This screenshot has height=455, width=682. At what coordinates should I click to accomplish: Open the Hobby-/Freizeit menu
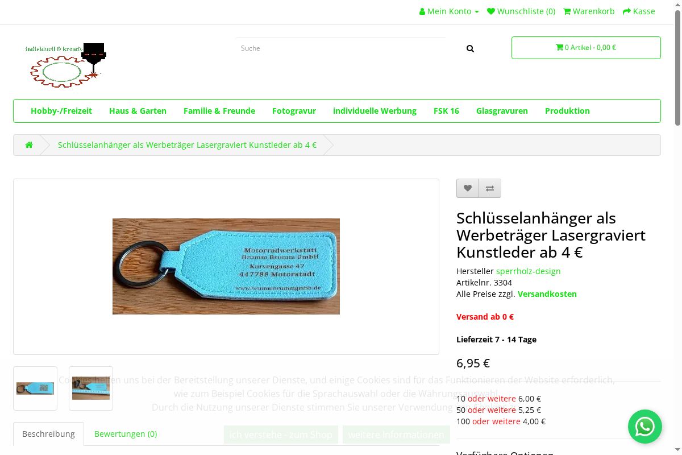(x=61, y=111)
